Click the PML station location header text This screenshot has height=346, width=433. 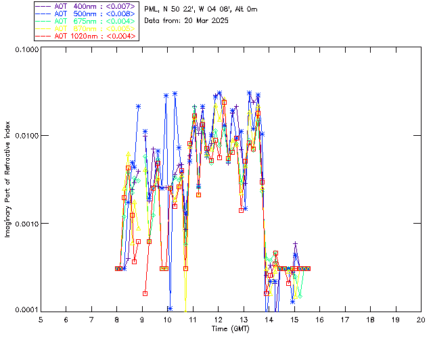[x=201, y=9]
